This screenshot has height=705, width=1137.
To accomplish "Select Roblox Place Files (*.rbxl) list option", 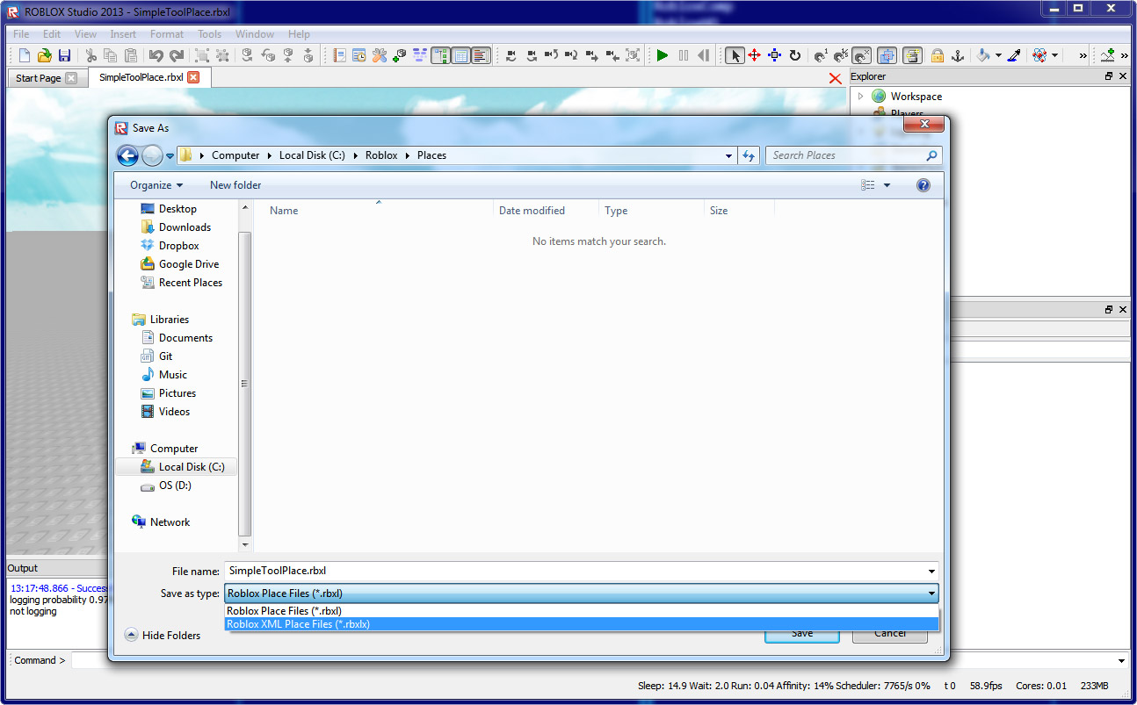I will tap(582, 611).
